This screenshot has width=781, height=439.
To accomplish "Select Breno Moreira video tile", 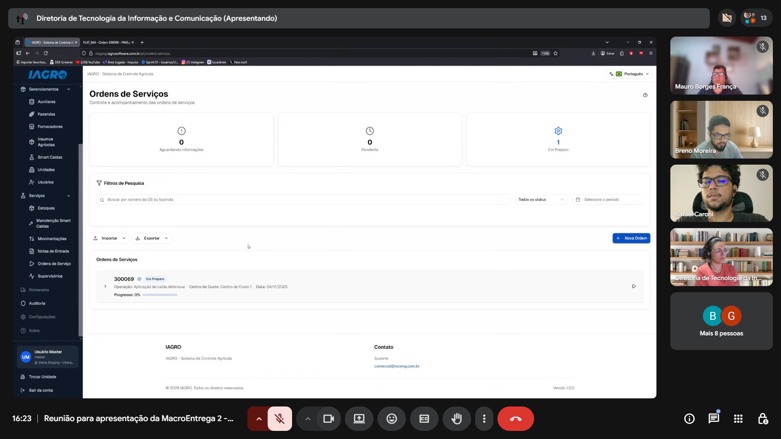I will click(721, 130).
